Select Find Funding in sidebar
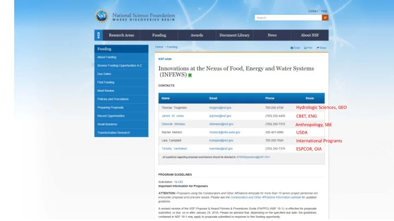The image size is (394, 221). (x=121, y=82)
